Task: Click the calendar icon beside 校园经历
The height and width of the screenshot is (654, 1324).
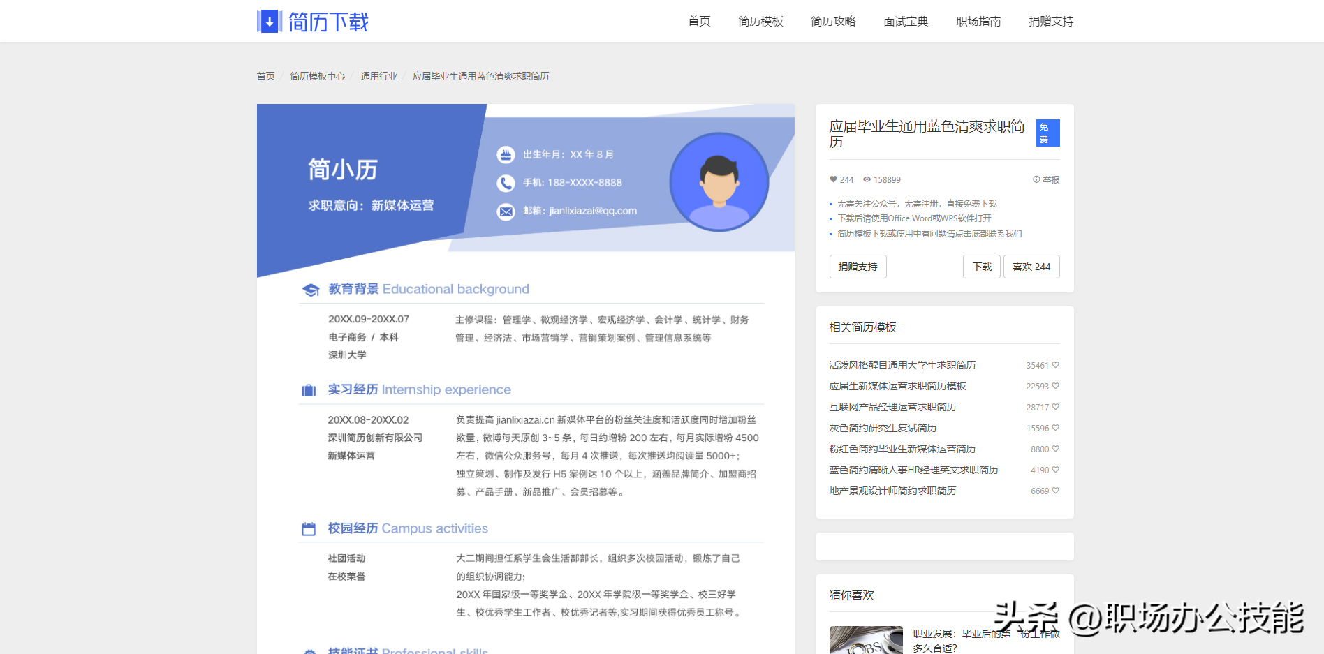Action: click(x=309, y=528)
